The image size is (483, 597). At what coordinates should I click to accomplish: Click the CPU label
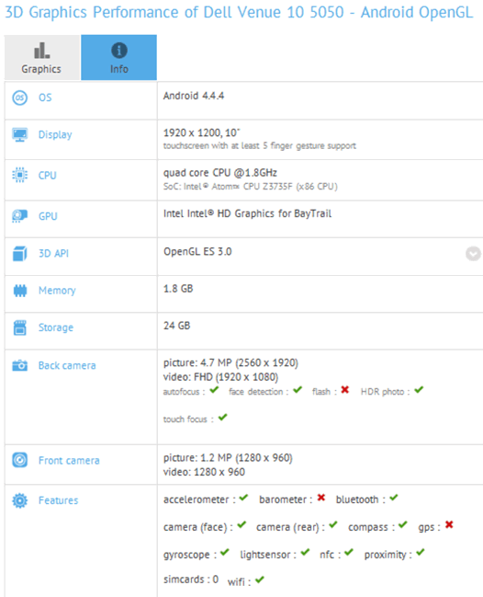coord(48,176)
